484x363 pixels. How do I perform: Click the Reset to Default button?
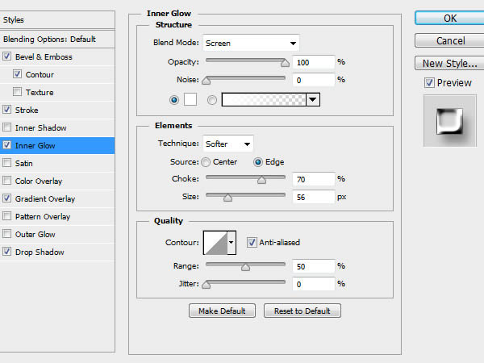click(302, 311)
